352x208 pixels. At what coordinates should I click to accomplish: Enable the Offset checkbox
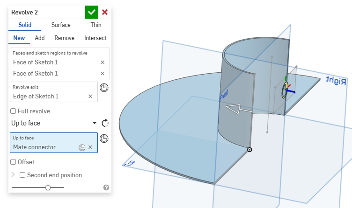tap(14, 162)
